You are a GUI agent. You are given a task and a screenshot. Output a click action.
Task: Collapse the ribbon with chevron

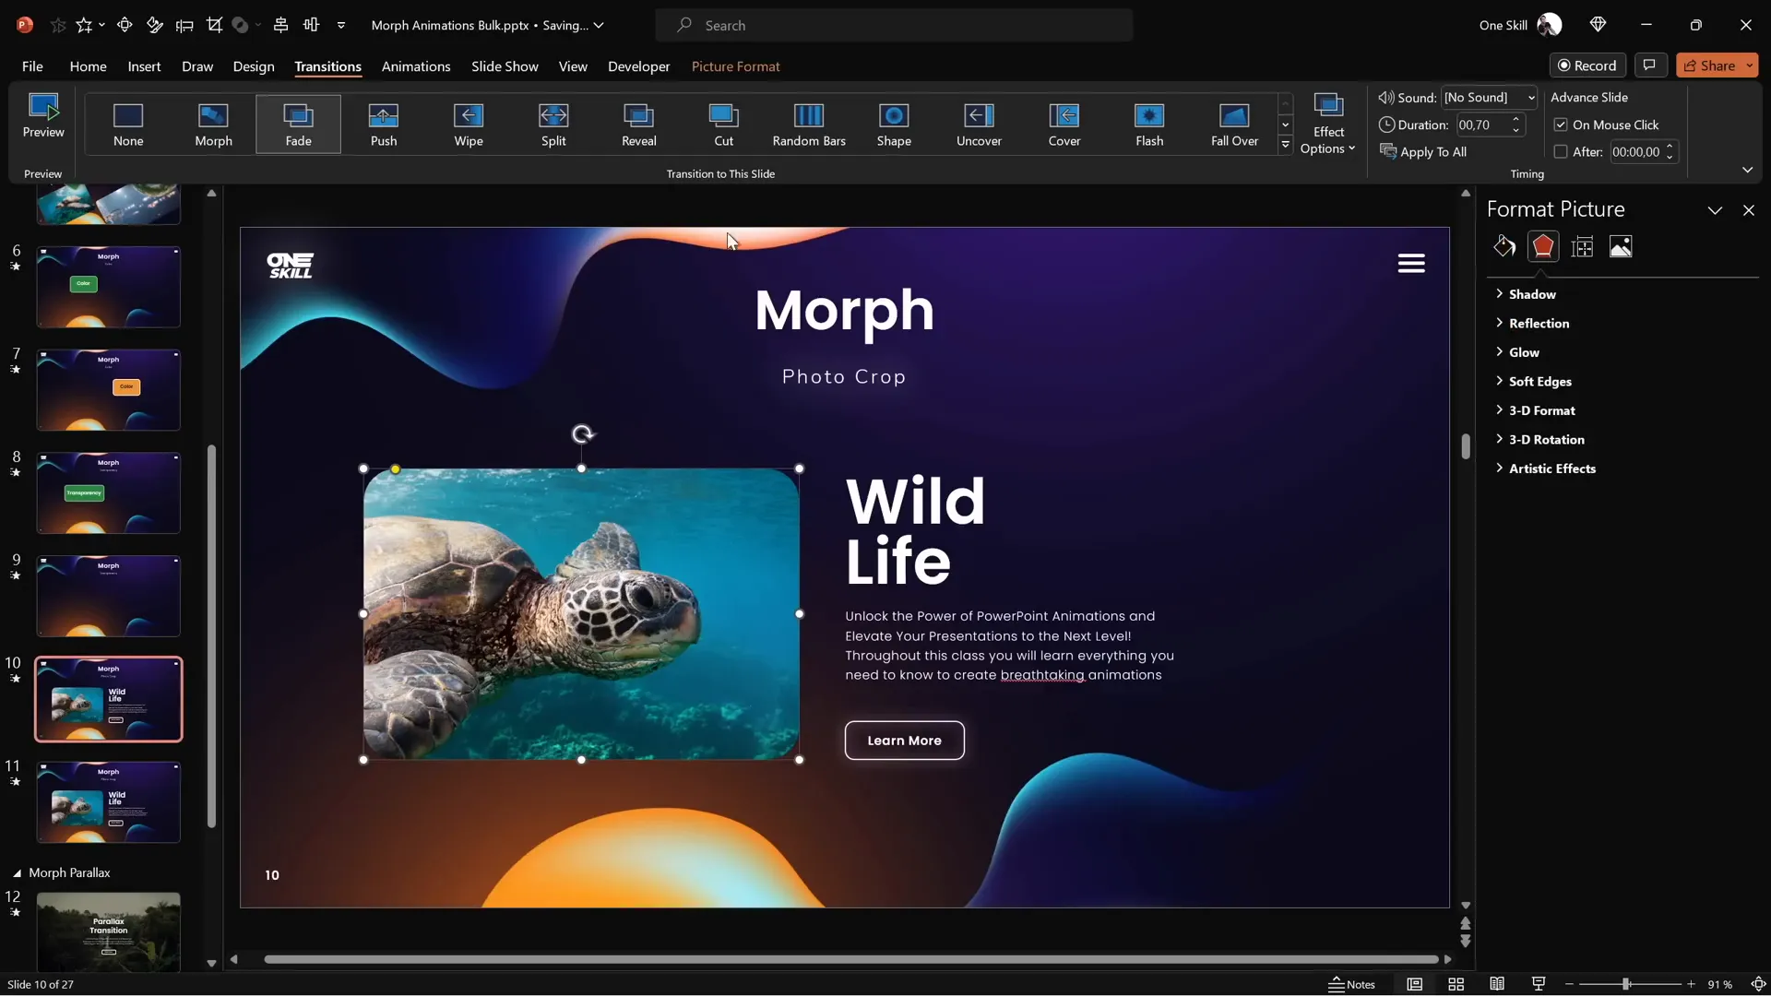[1747, 170]
